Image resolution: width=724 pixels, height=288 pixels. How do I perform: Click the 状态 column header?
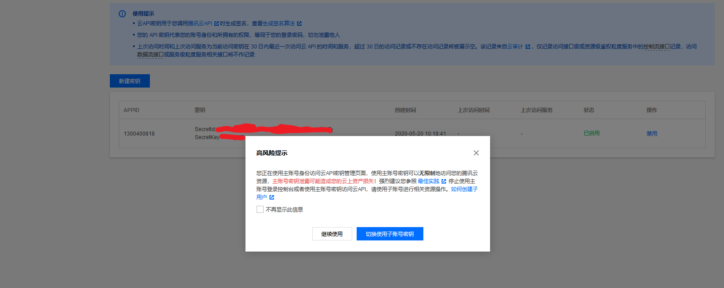[589, 110]
